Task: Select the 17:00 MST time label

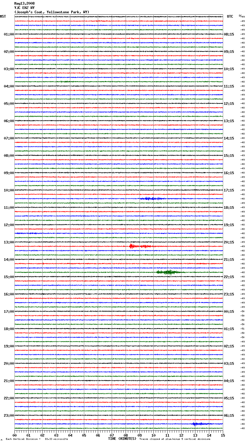Action: pyautogui.click(x=9, y=312)
